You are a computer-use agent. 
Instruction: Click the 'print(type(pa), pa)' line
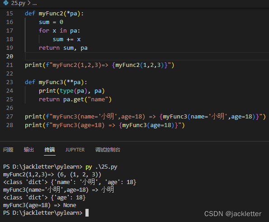72,91
